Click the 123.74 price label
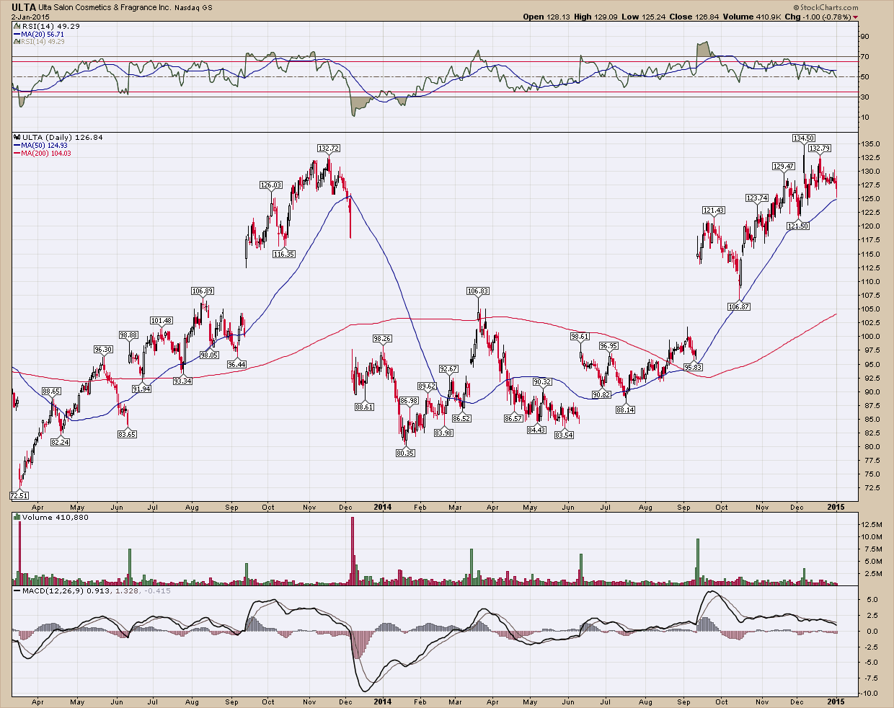This screenshot has width=894, height=708. tap(757, 198)
